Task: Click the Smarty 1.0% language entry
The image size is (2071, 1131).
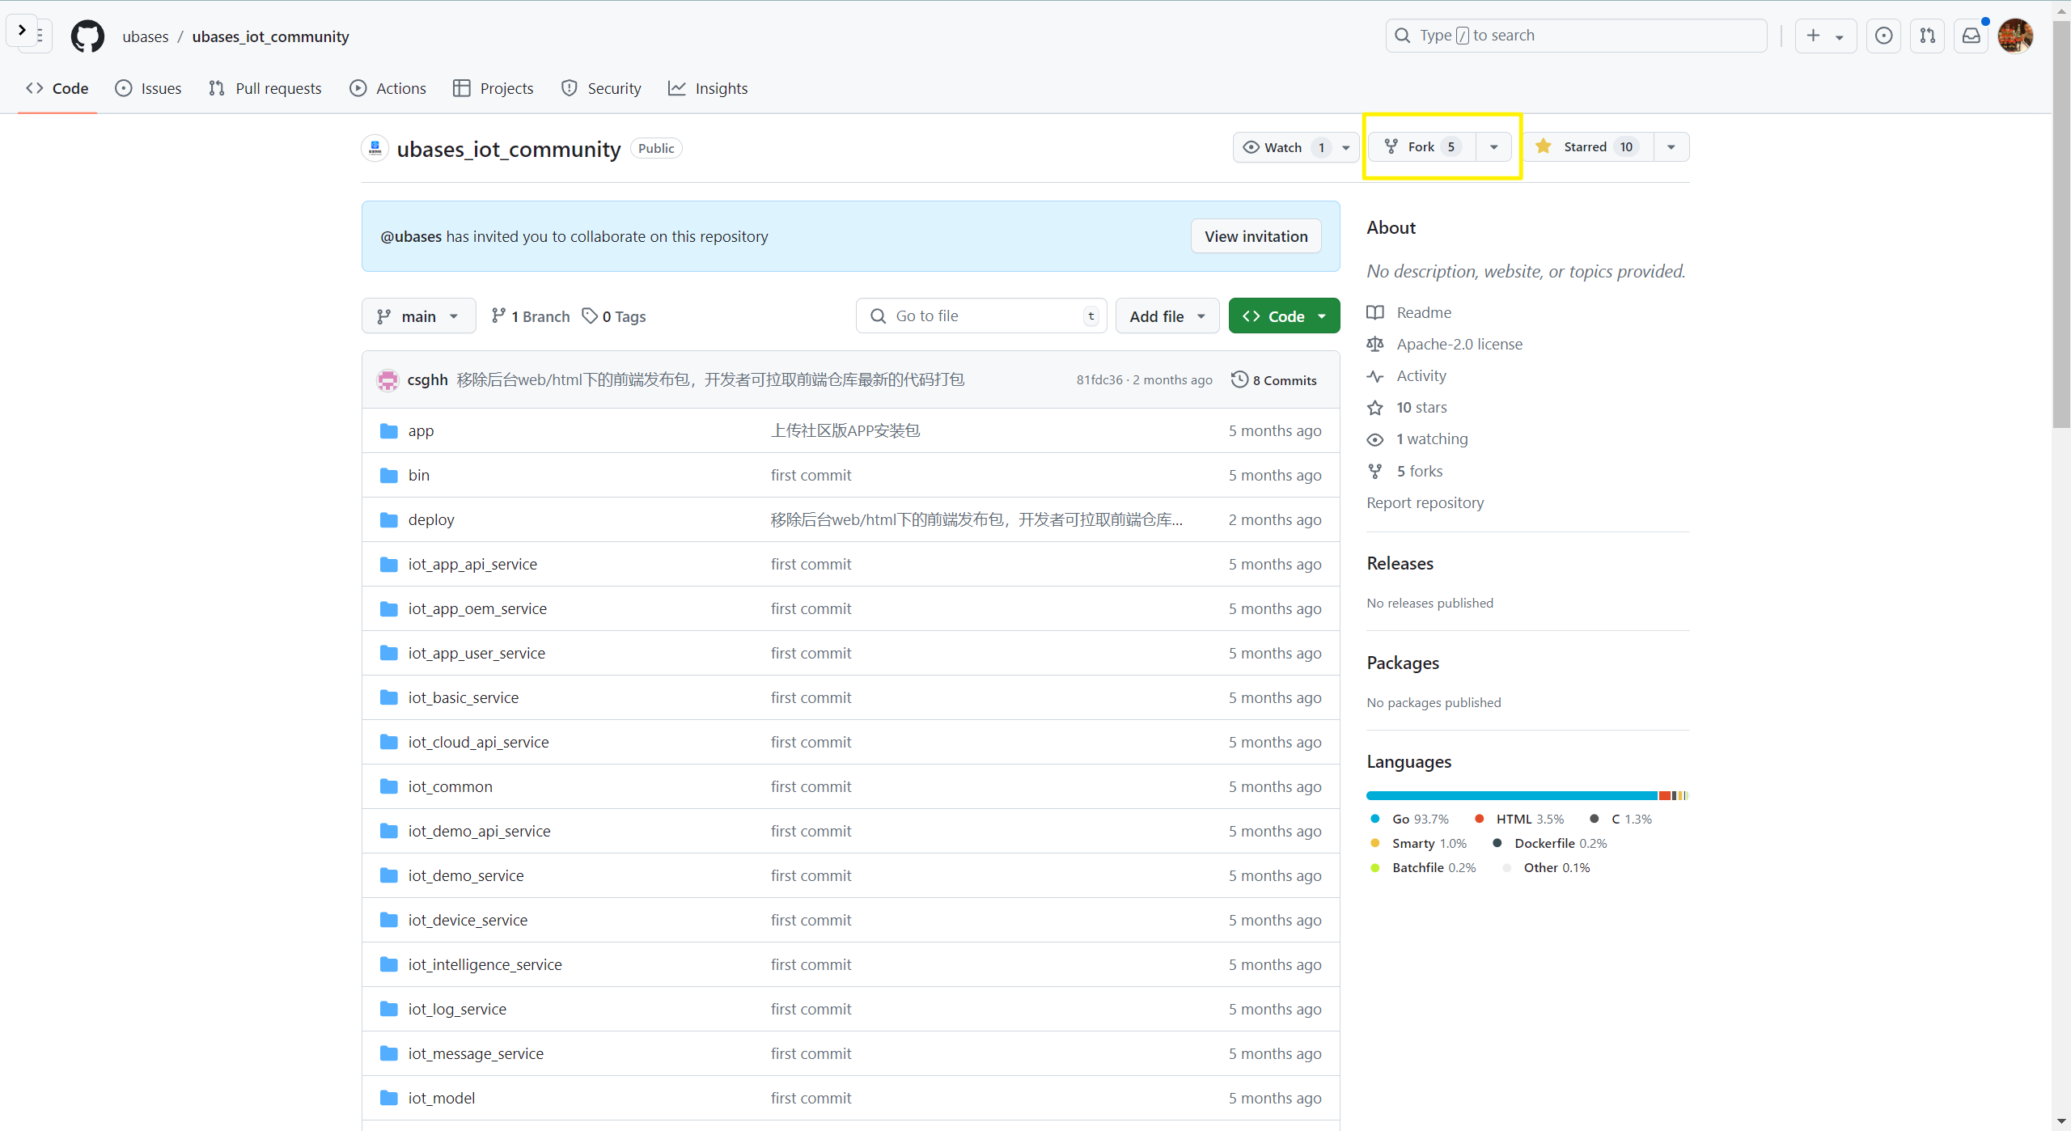Action: 1418,843
